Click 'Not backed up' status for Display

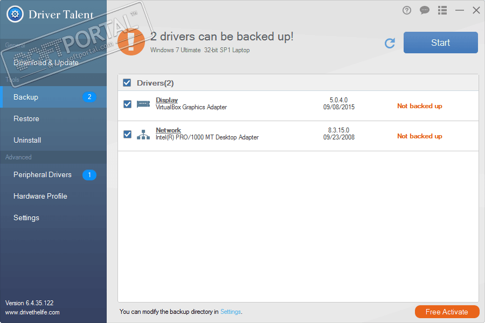[x=419, y=106]
